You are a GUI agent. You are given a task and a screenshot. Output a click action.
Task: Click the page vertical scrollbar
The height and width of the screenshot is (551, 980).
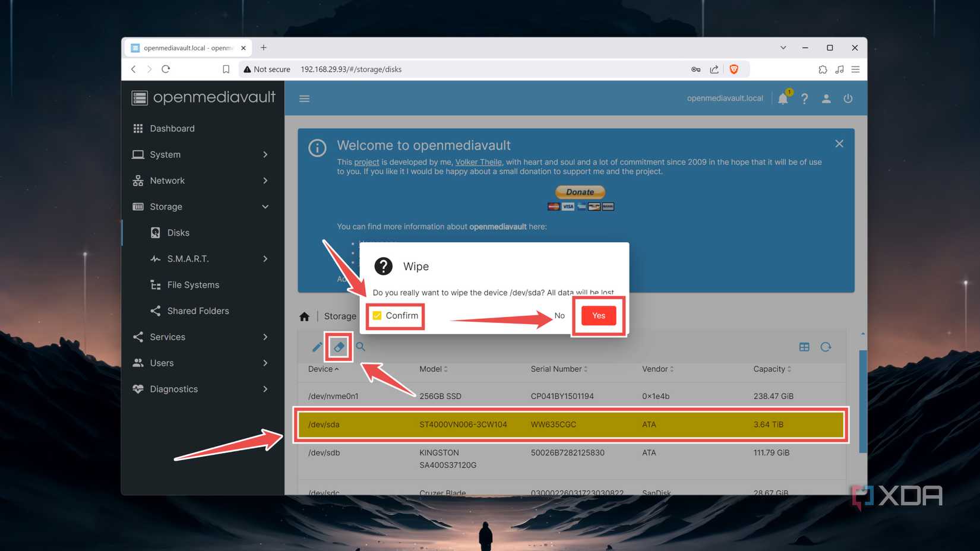[x=863, y=402]
